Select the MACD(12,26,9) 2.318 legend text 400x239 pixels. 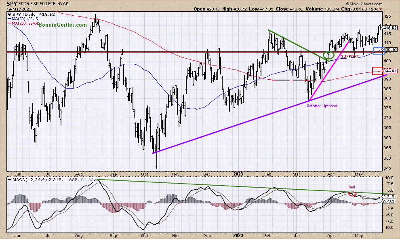[37, 180]
